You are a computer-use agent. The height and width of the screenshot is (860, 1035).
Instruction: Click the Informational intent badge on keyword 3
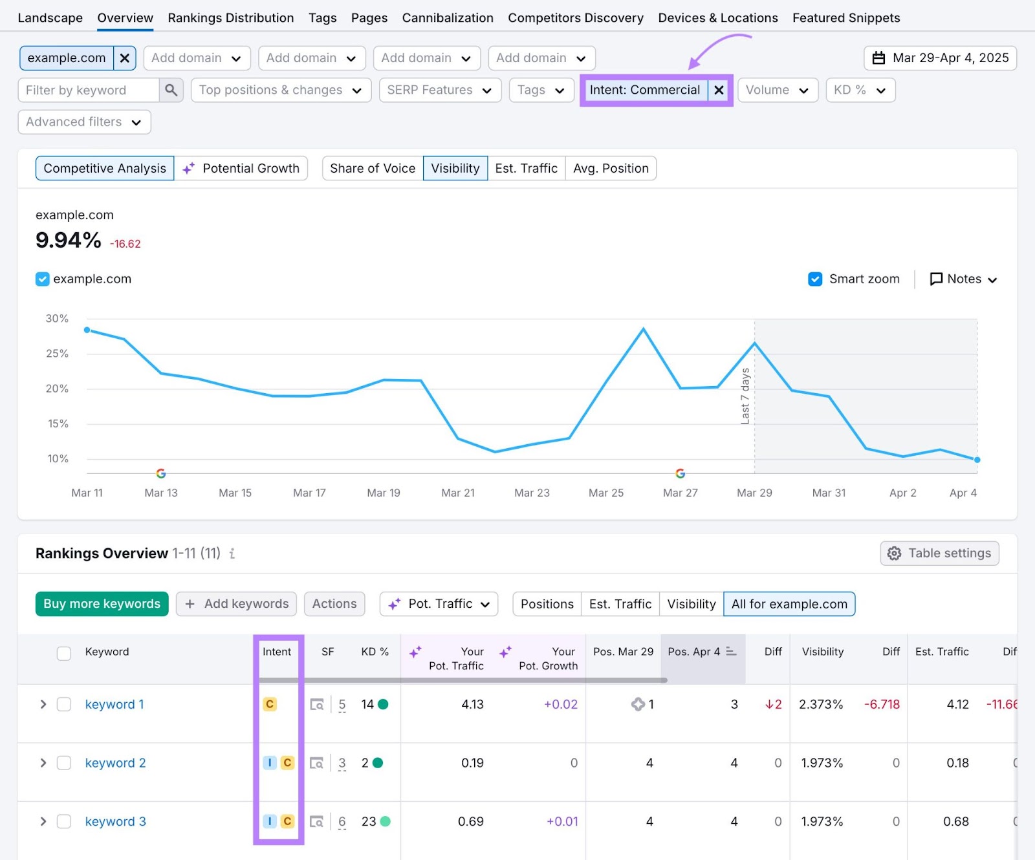point(269,821)
